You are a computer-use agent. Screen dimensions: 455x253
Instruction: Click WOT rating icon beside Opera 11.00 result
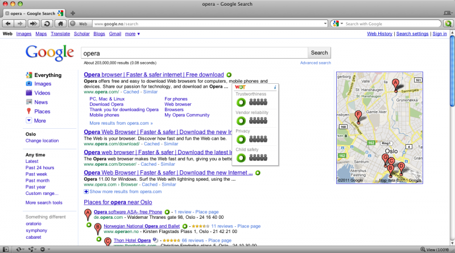pos(258,173)
